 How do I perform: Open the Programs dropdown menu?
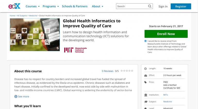[x=51, y=6]
